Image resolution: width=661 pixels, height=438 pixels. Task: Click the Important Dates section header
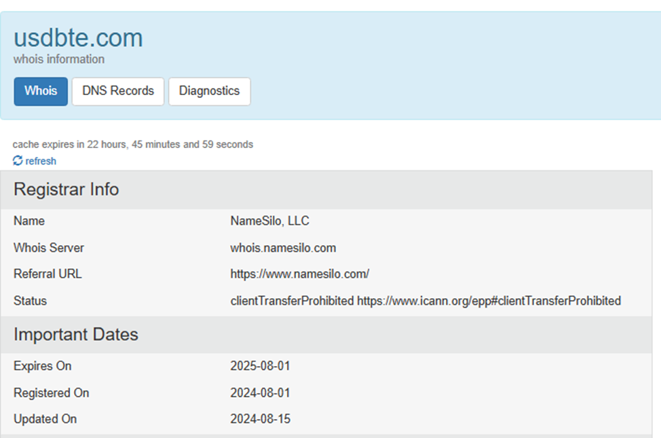pyautogui.click(x=76, y=335)
